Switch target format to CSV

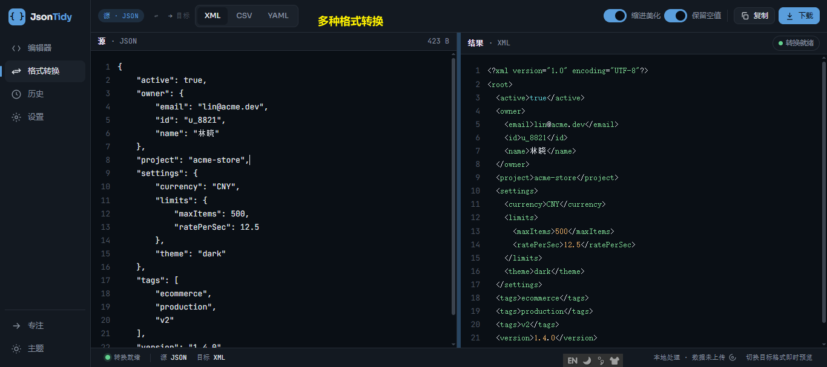(x=244, y=16)
